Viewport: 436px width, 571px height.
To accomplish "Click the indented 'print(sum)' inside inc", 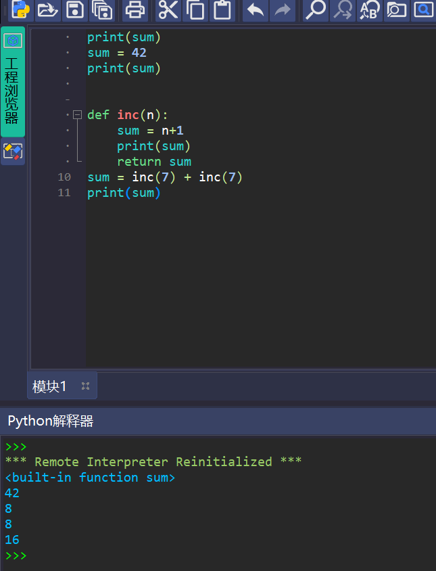I will click(153, 146).
